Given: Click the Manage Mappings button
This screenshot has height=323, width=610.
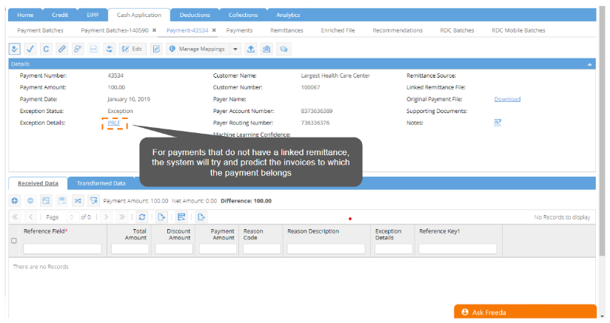Looking at the screenshot, I should click(198, 49).
